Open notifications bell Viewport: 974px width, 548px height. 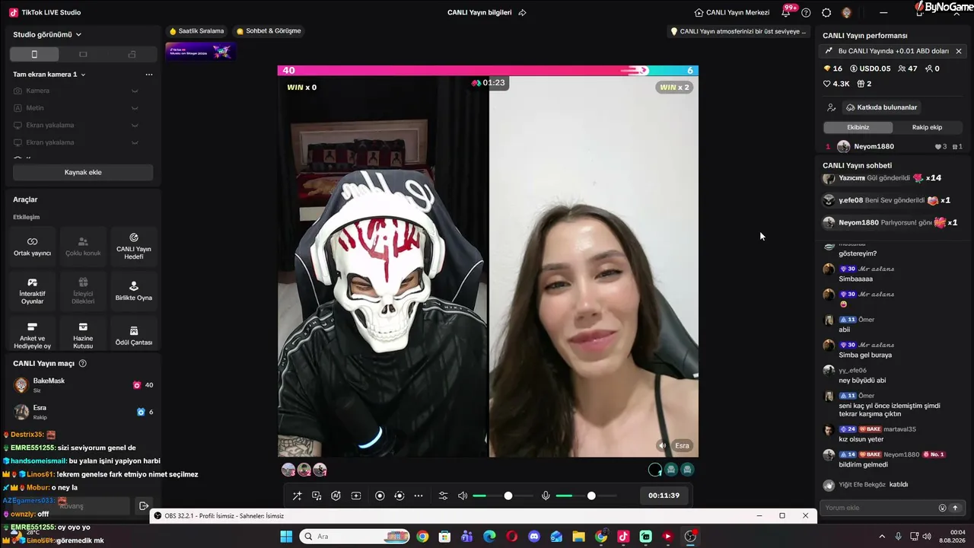click(786, 13)
